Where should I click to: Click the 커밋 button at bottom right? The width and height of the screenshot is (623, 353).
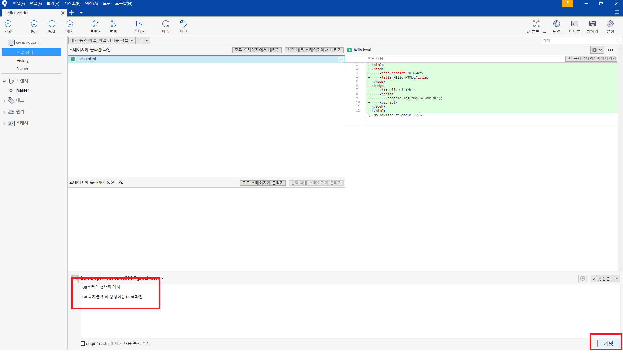point(608,343)
